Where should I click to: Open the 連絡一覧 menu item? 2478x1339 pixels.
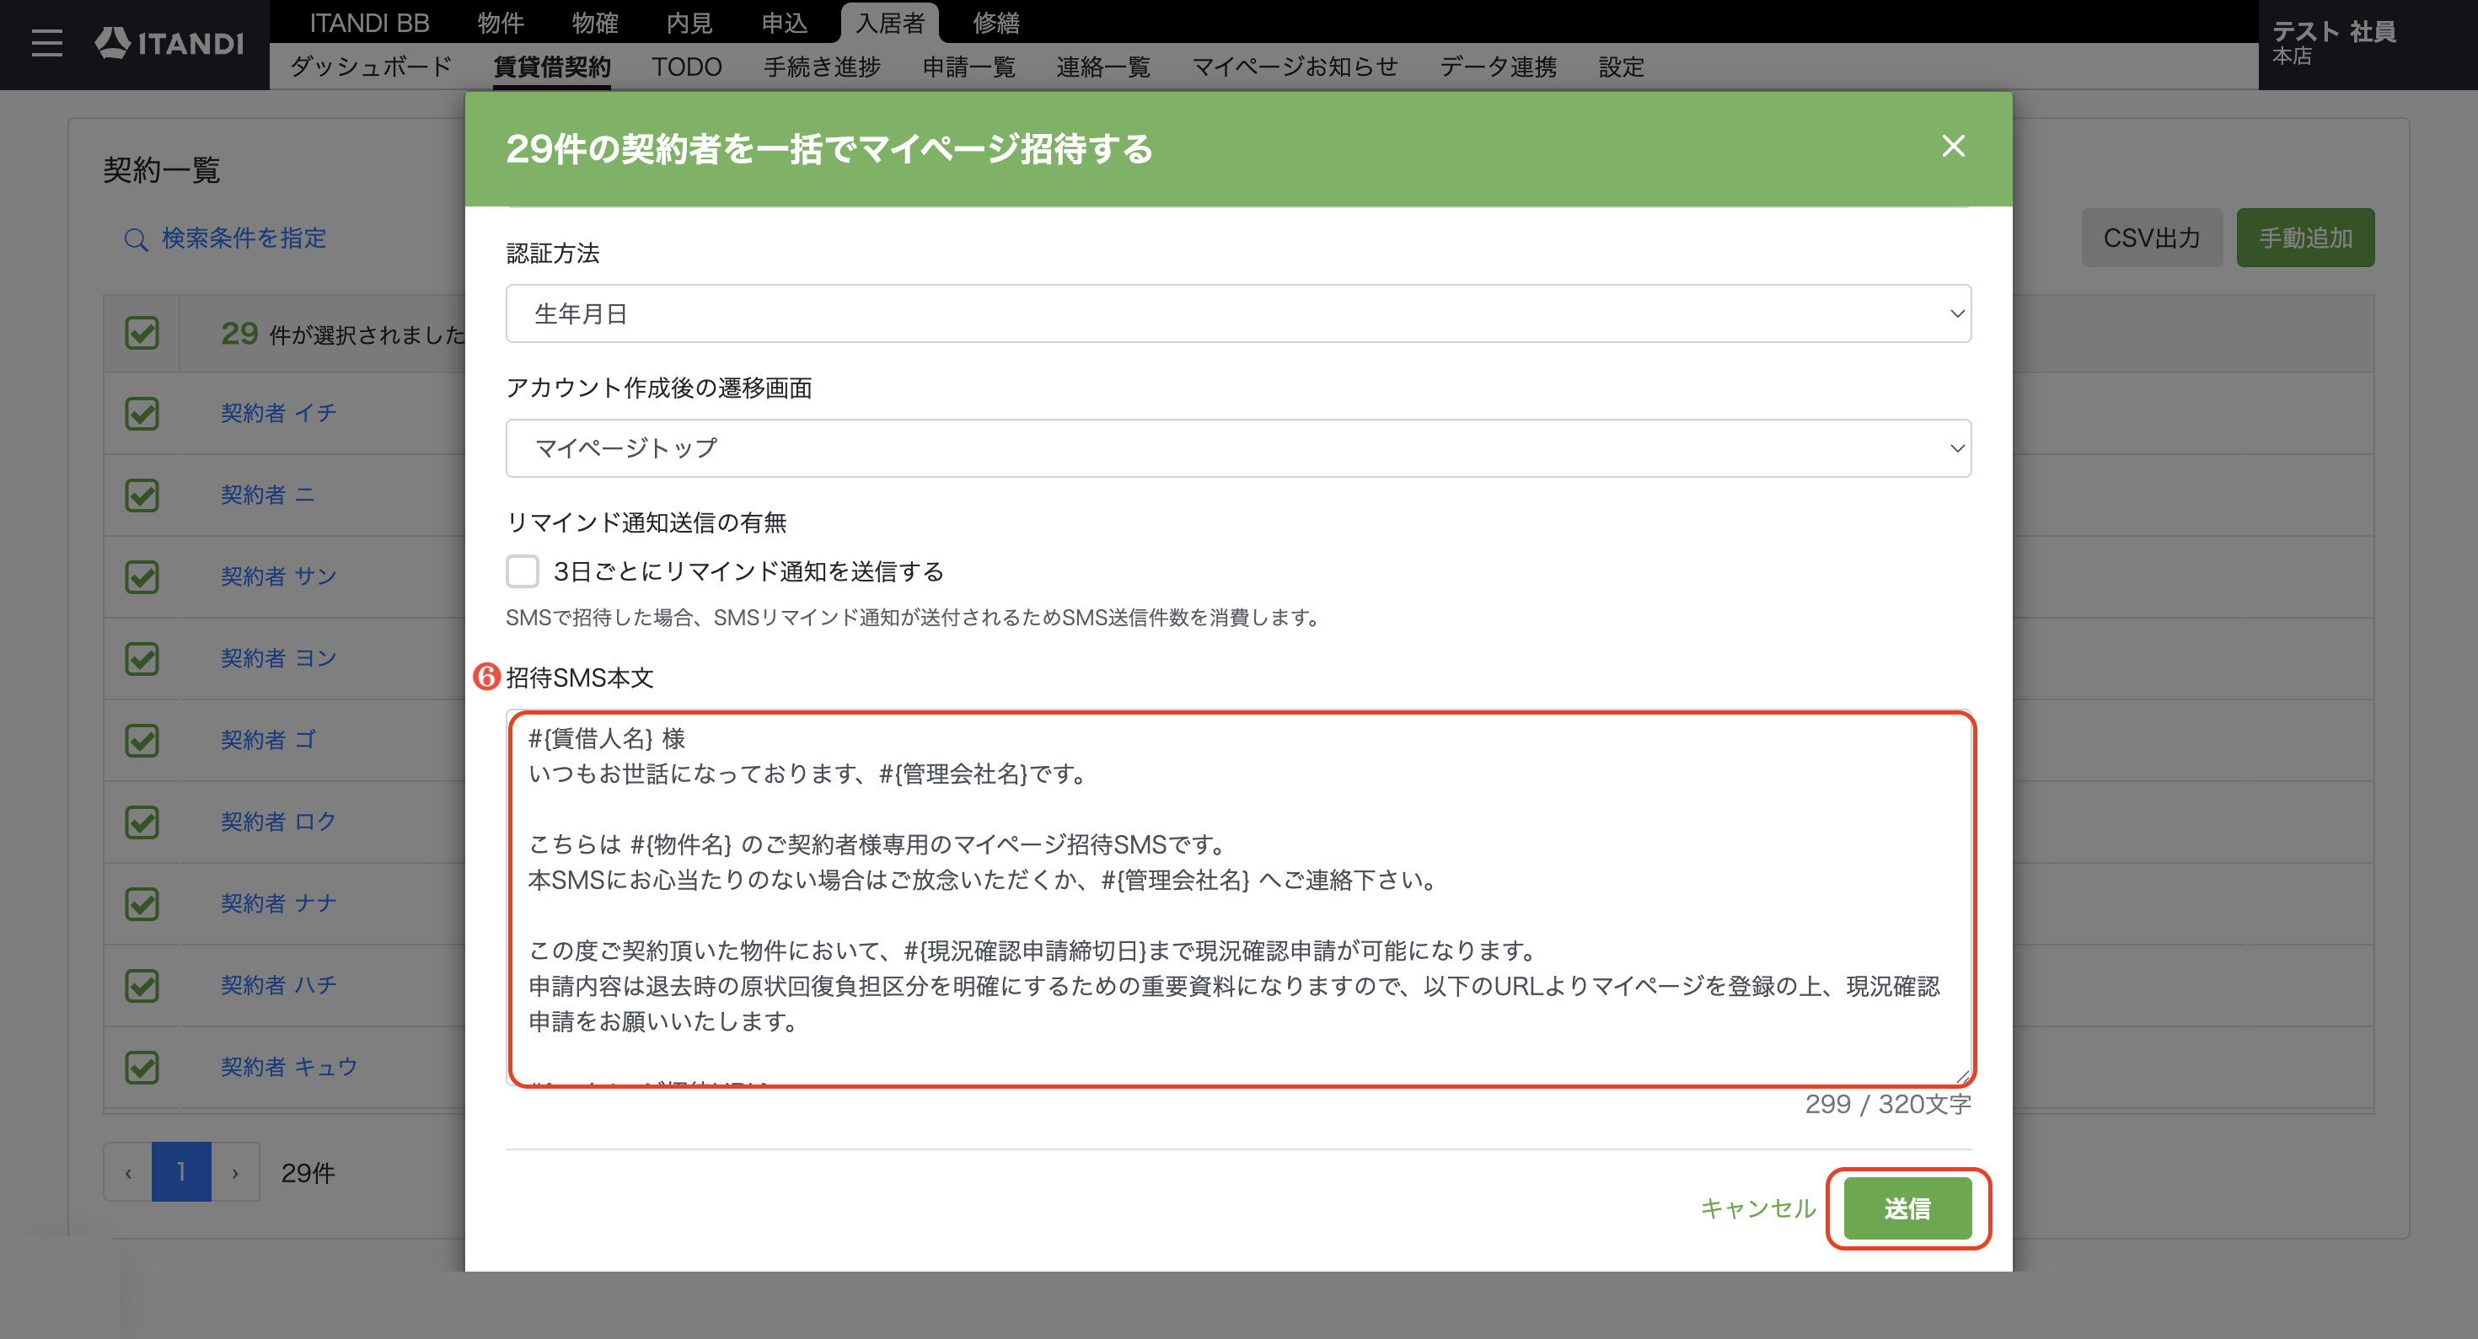click(x=1103, y=67)
